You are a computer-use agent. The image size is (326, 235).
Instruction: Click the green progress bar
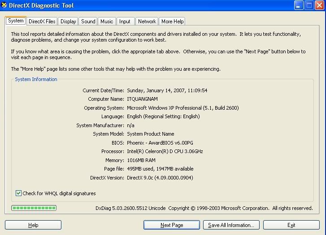34,208
